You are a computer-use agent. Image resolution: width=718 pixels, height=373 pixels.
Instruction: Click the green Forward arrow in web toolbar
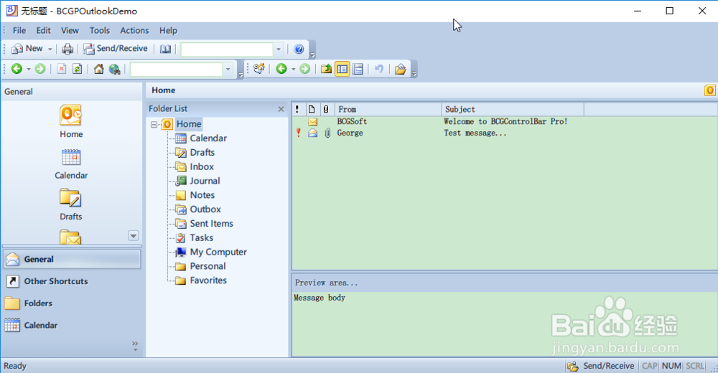coord(40,69)
